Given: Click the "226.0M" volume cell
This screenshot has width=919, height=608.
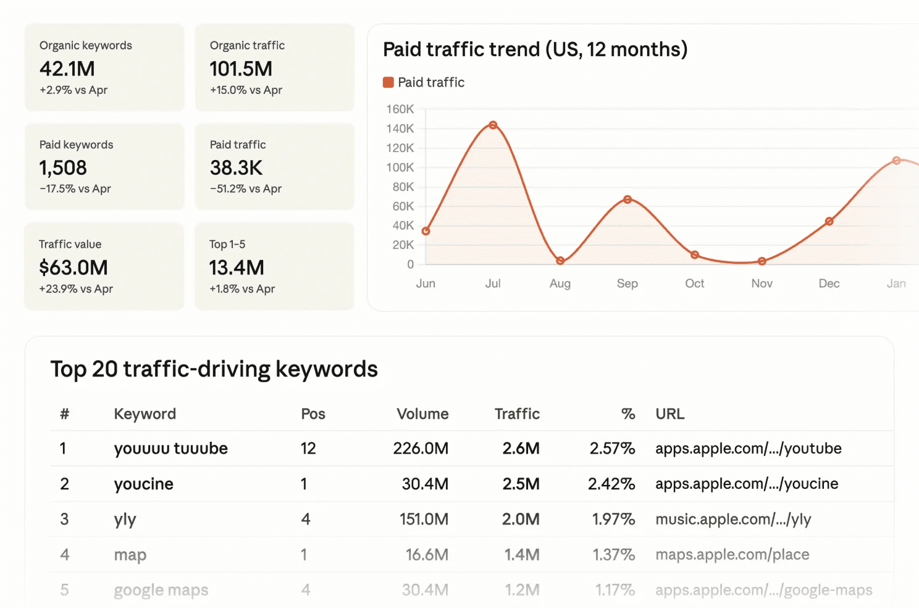Looking at the screenshot, I should (421, 449).
